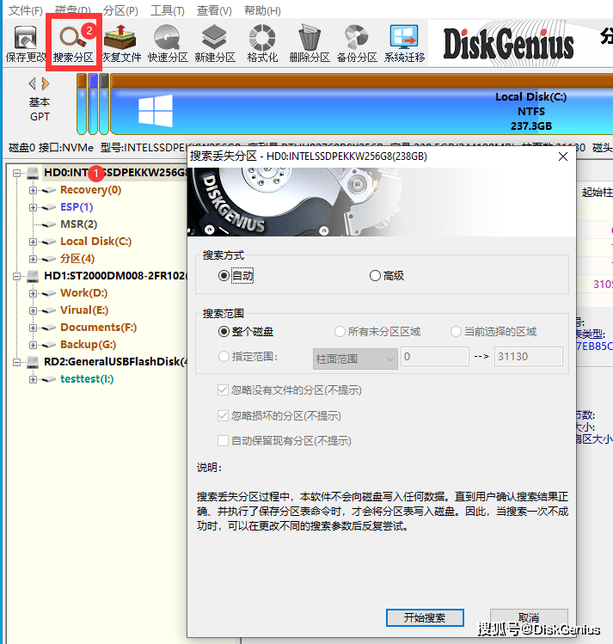
Task: Click the MSR(2) partition icon
Action: tap(49, 224)
